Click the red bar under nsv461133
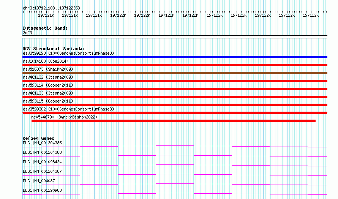This screenshot has width=338, height=199. 175,97
